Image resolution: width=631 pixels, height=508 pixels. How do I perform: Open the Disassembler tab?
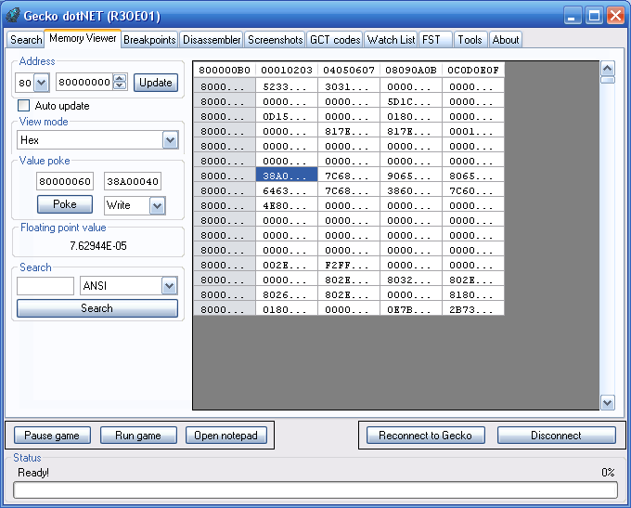tap(212, 40)
